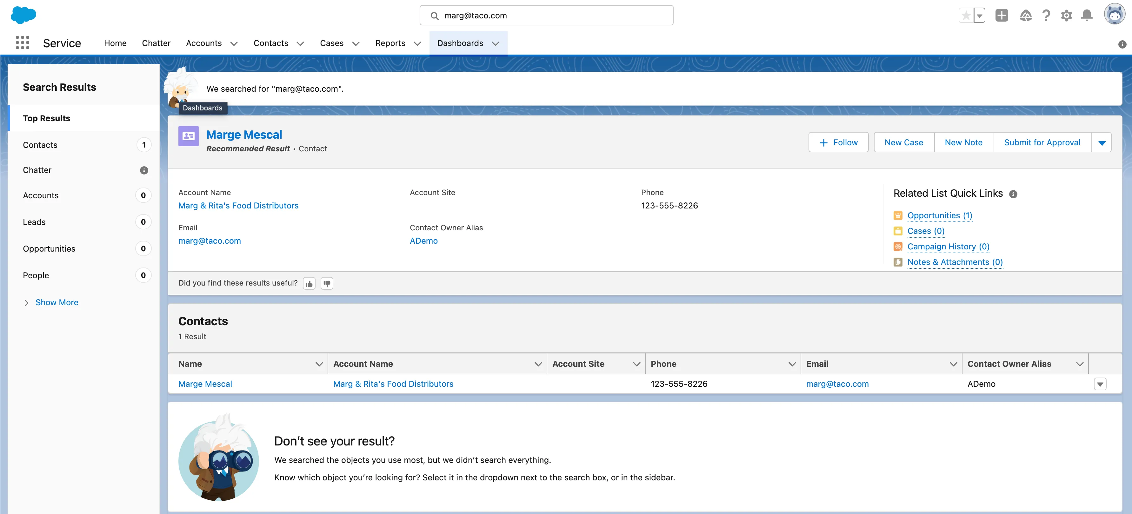Click the Follow button
The image size is (1132, 514).
(x=838, y=142)
